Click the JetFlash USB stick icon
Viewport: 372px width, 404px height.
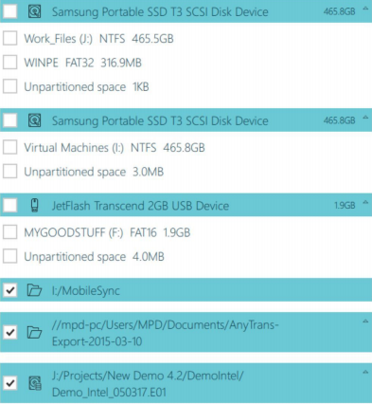[34, 205]
